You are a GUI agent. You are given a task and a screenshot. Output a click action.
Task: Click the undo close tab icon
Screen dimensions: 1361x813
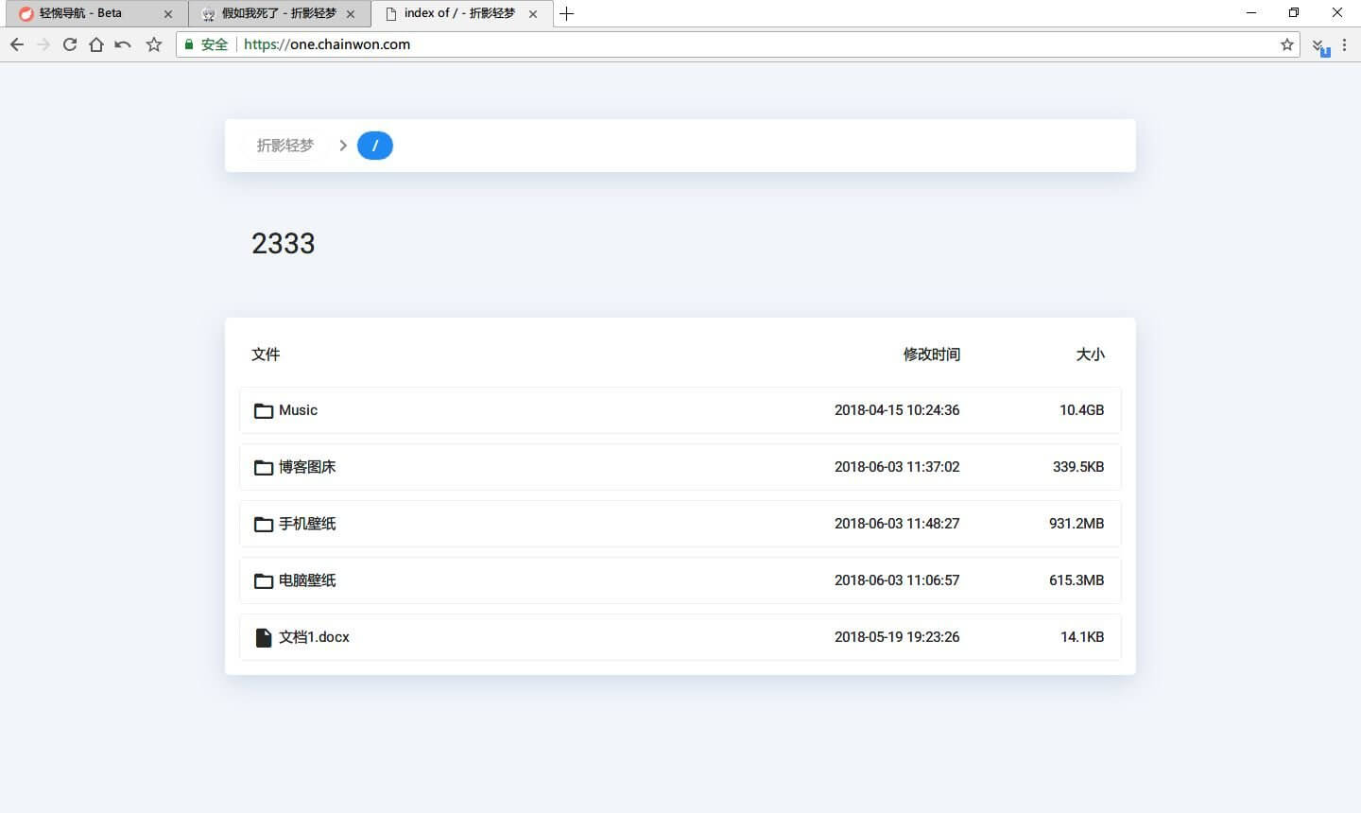pos(123,44)
